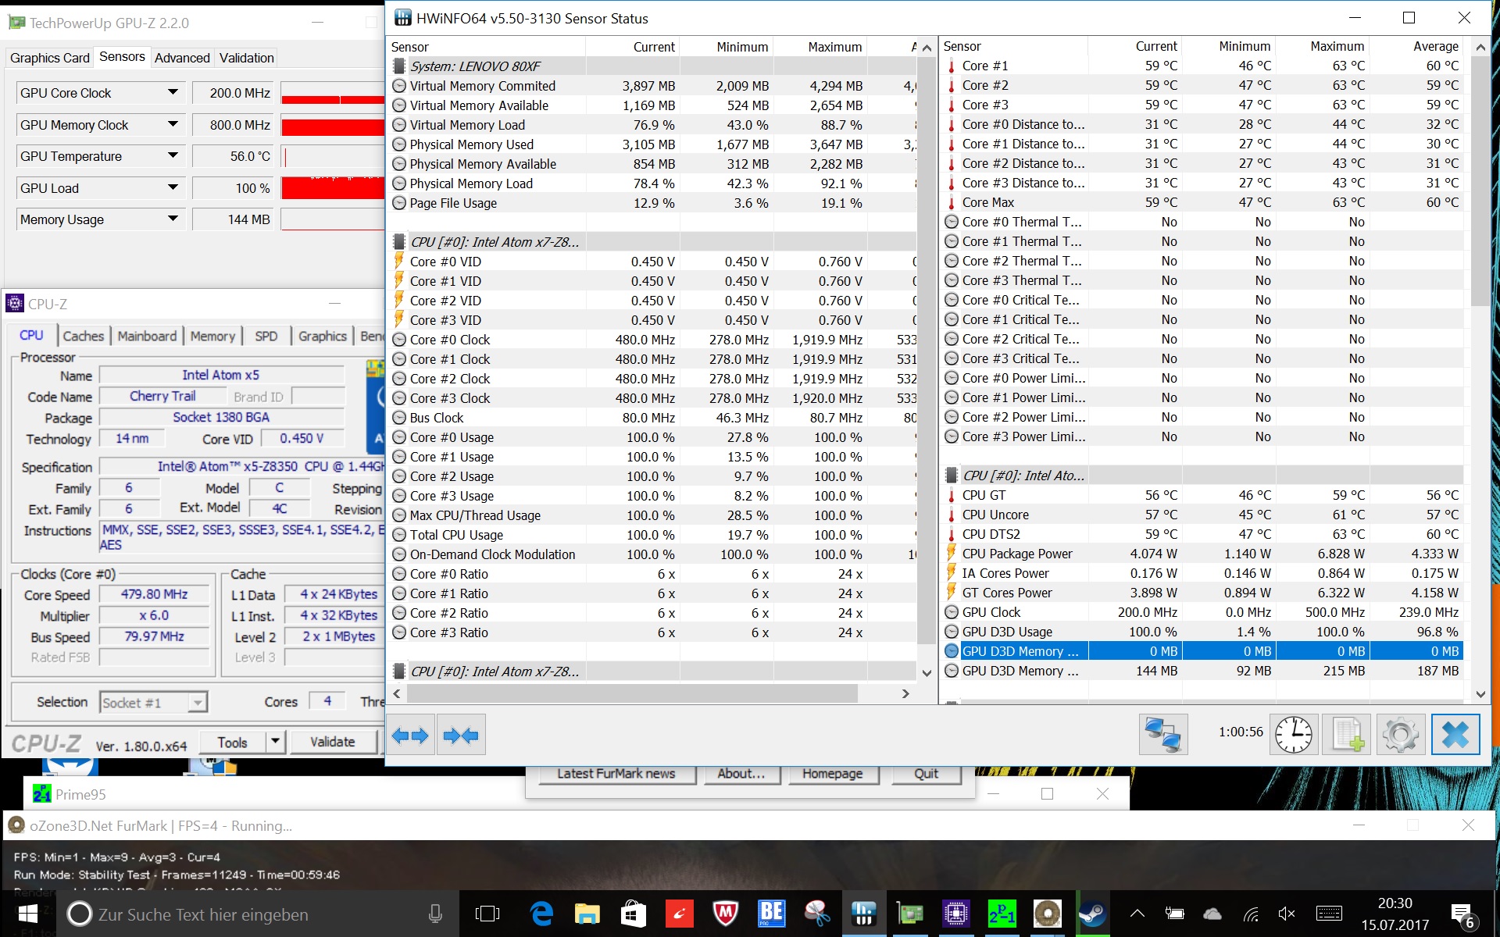Switch to GPU-Z taskbar icon
Screen dimensions: 1500x937
909,914
